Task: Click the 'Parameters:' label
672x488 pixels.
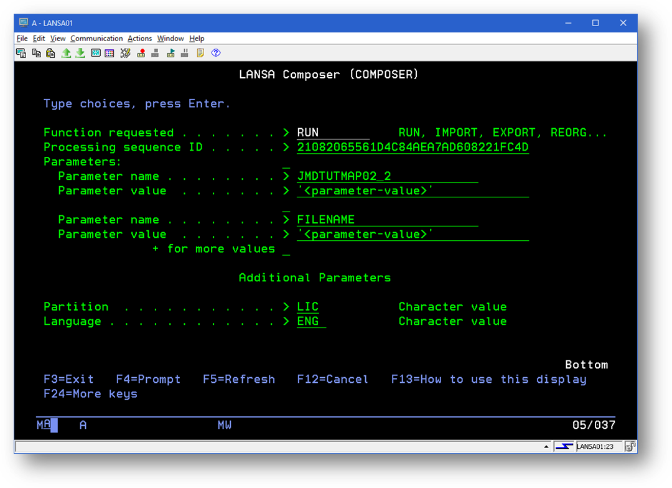Action: coord(83,162)
